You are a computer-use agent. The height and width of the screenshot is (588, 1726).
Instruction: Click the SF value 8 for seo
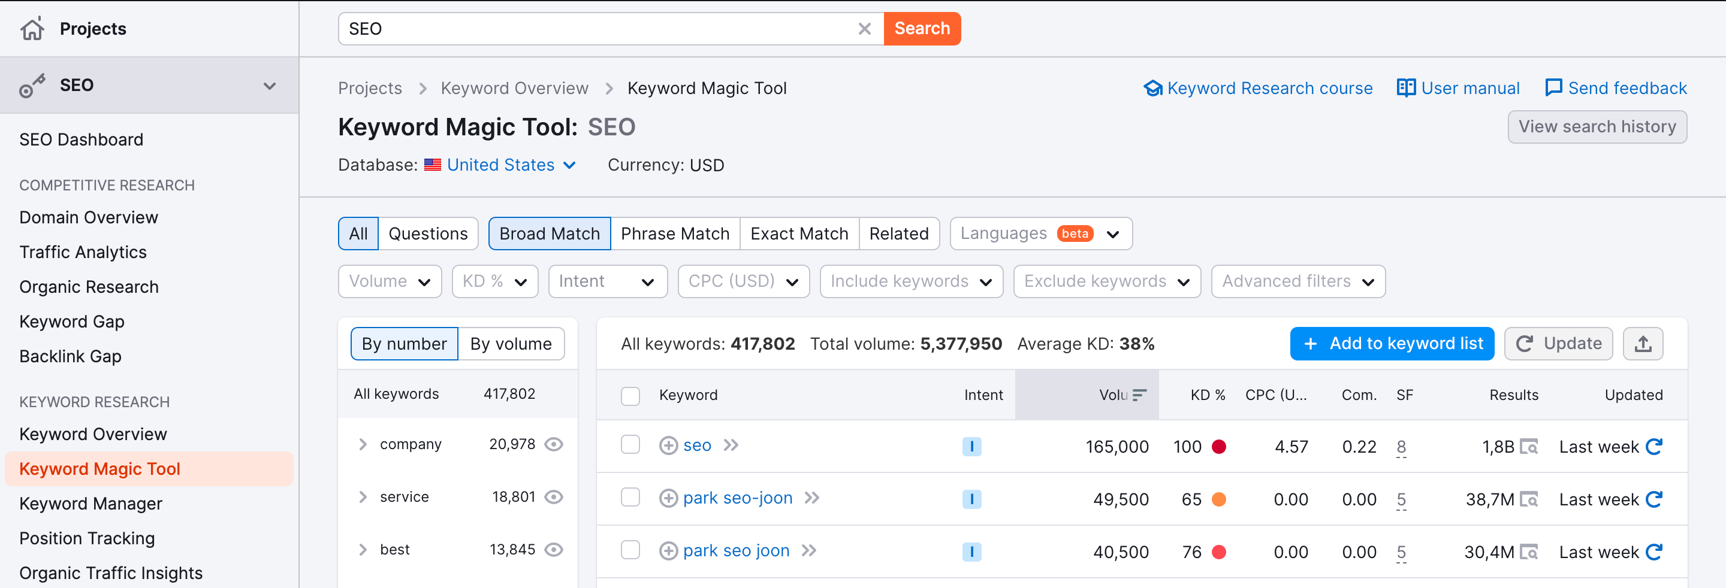[x=1401, y=447]
